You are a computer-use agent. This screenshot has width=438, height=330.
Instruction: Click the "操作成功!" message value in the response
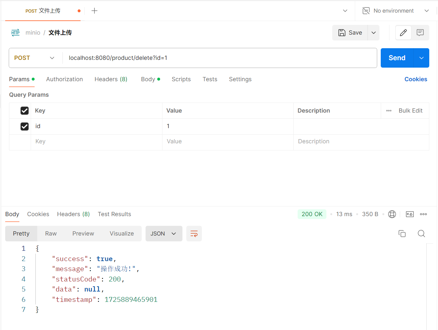116,269
